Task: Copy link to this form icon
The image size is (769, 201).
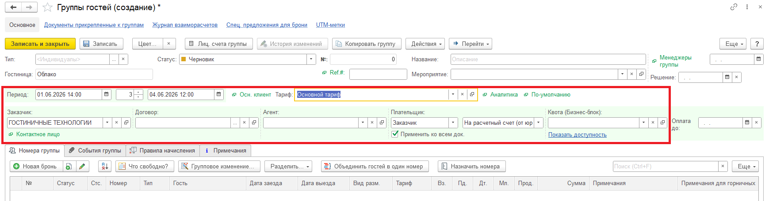Action: (734, 7)
